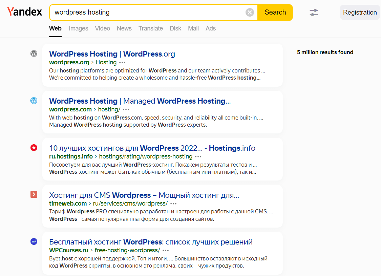The image size is (381, 276).
Task: Click the WPCourses.ru blue WP favicon
Action: (x=34, y=241)
